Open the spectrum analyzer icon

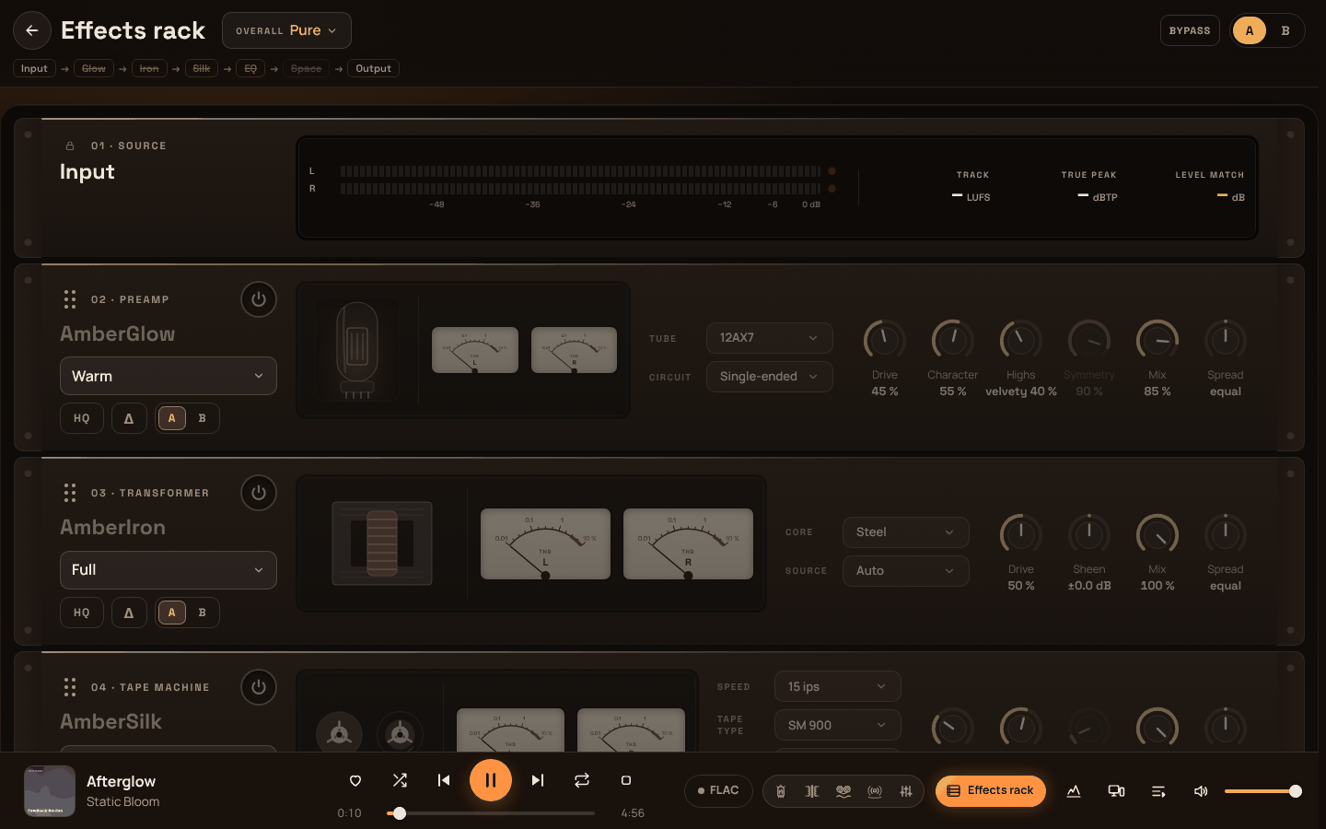click(1074, 791)
